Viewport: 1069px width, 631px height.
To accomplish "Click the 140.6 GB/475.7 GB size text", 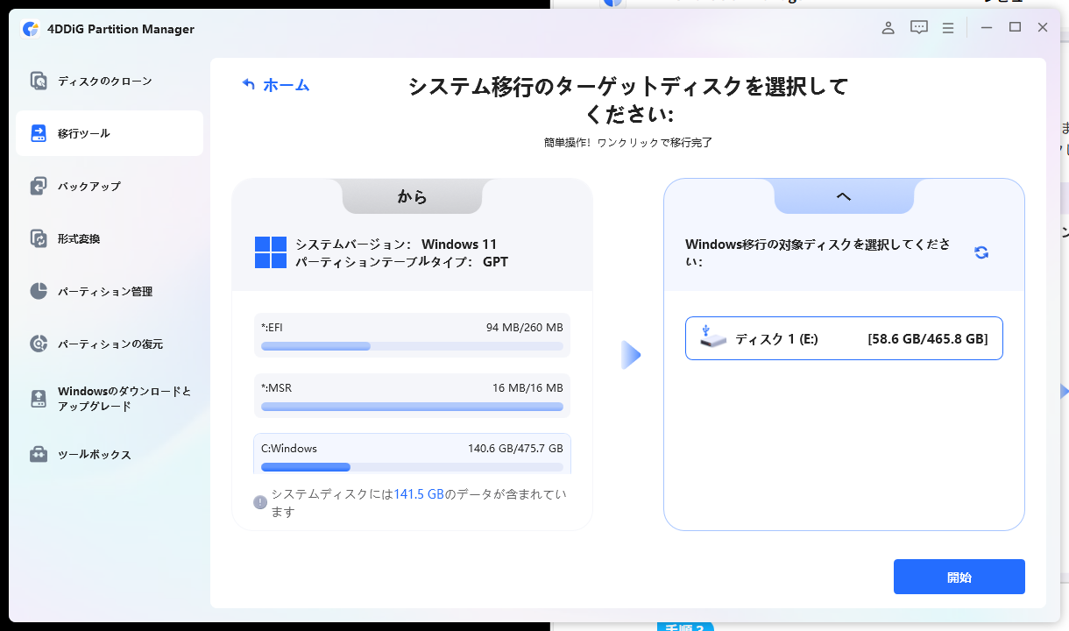I will tap(515, 448).
